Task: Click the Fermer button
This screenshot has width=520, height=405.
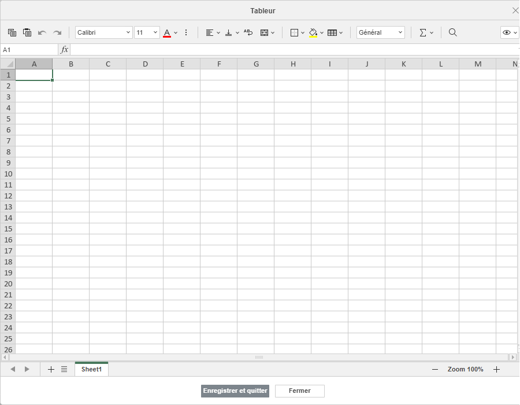Action: [x=299, y=391]
